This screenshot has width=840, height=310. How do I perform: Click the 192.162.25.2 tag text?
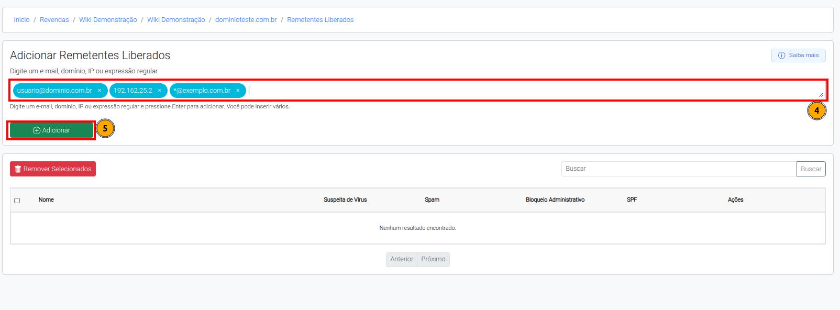coord(133,91)
